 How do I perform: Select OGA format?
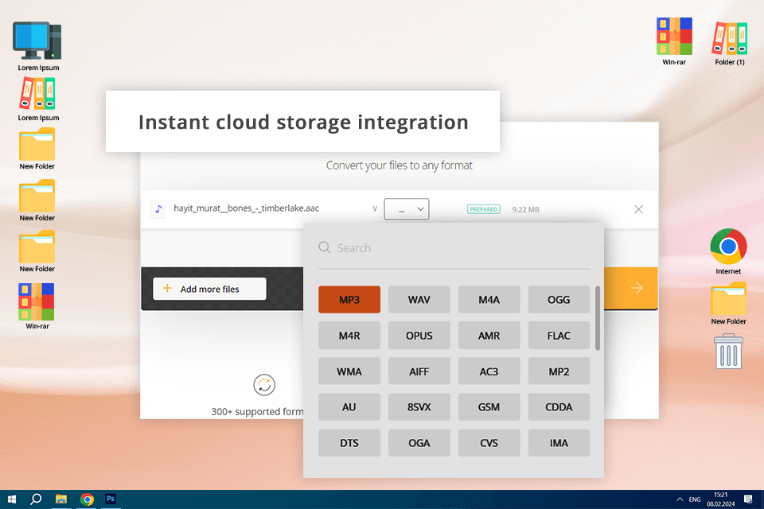[x=419, y=443]
